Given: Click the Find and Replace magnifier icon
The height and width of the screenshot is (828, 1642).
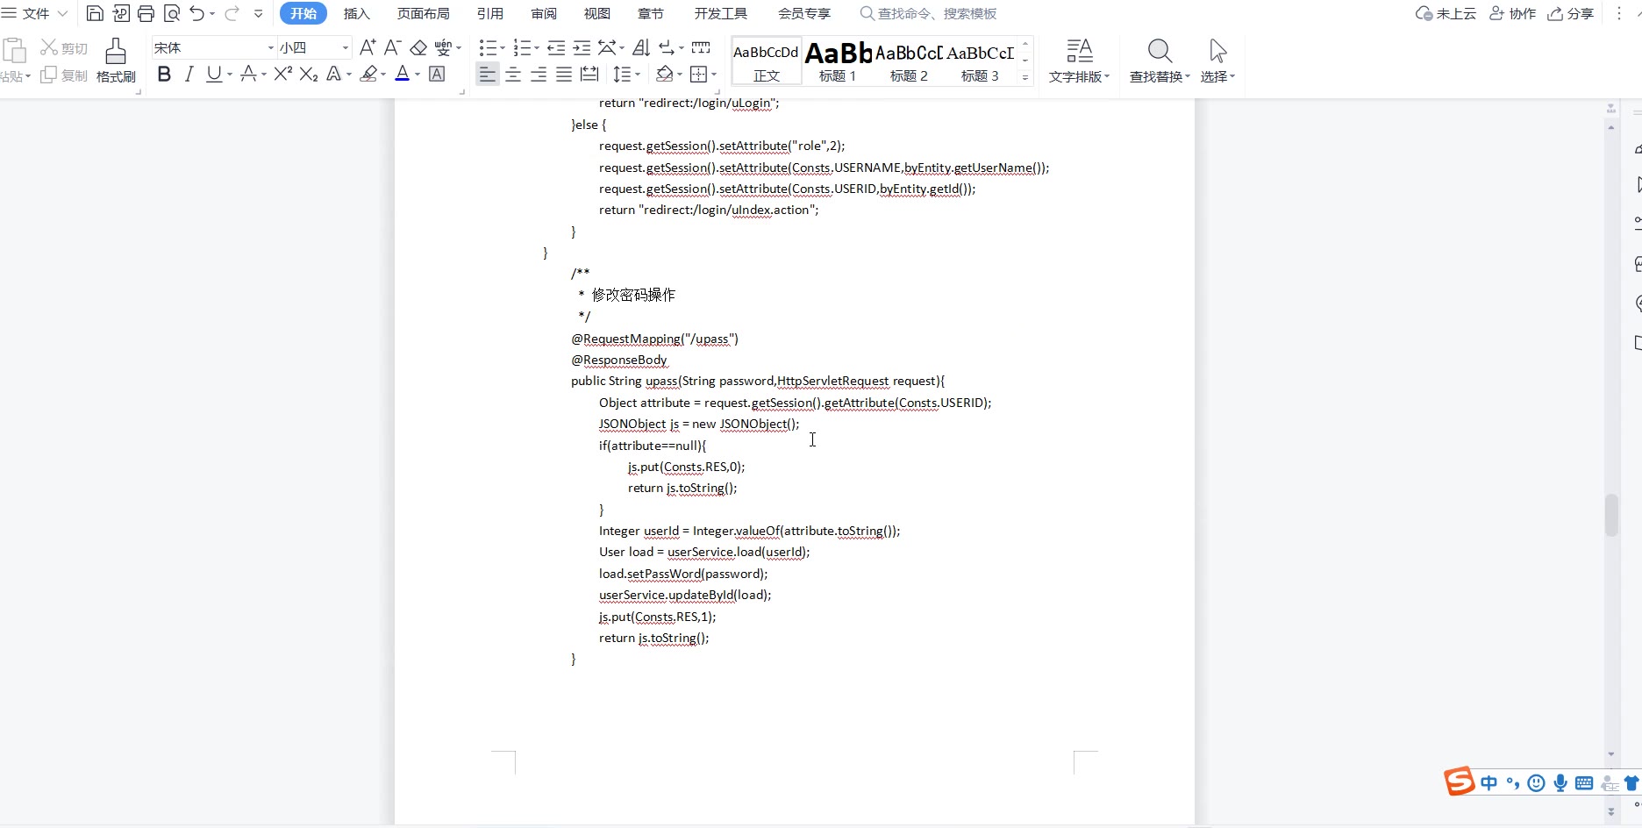Looking at the screenshot, I should click(1160, 51).
